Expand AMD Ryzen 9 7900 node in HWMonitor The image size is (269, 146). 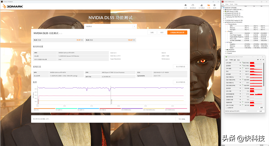point(224,11)
